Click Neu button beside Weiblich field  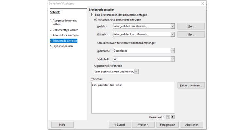point(191,26)
